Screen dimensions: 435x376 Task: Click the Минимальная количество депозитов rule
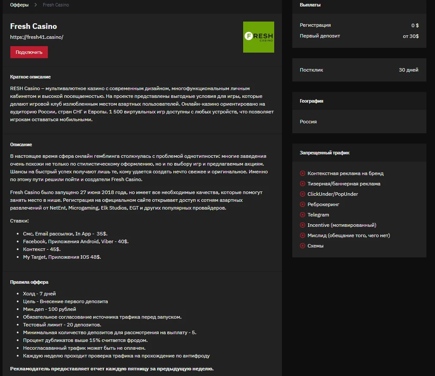click(x=110, y=332)
